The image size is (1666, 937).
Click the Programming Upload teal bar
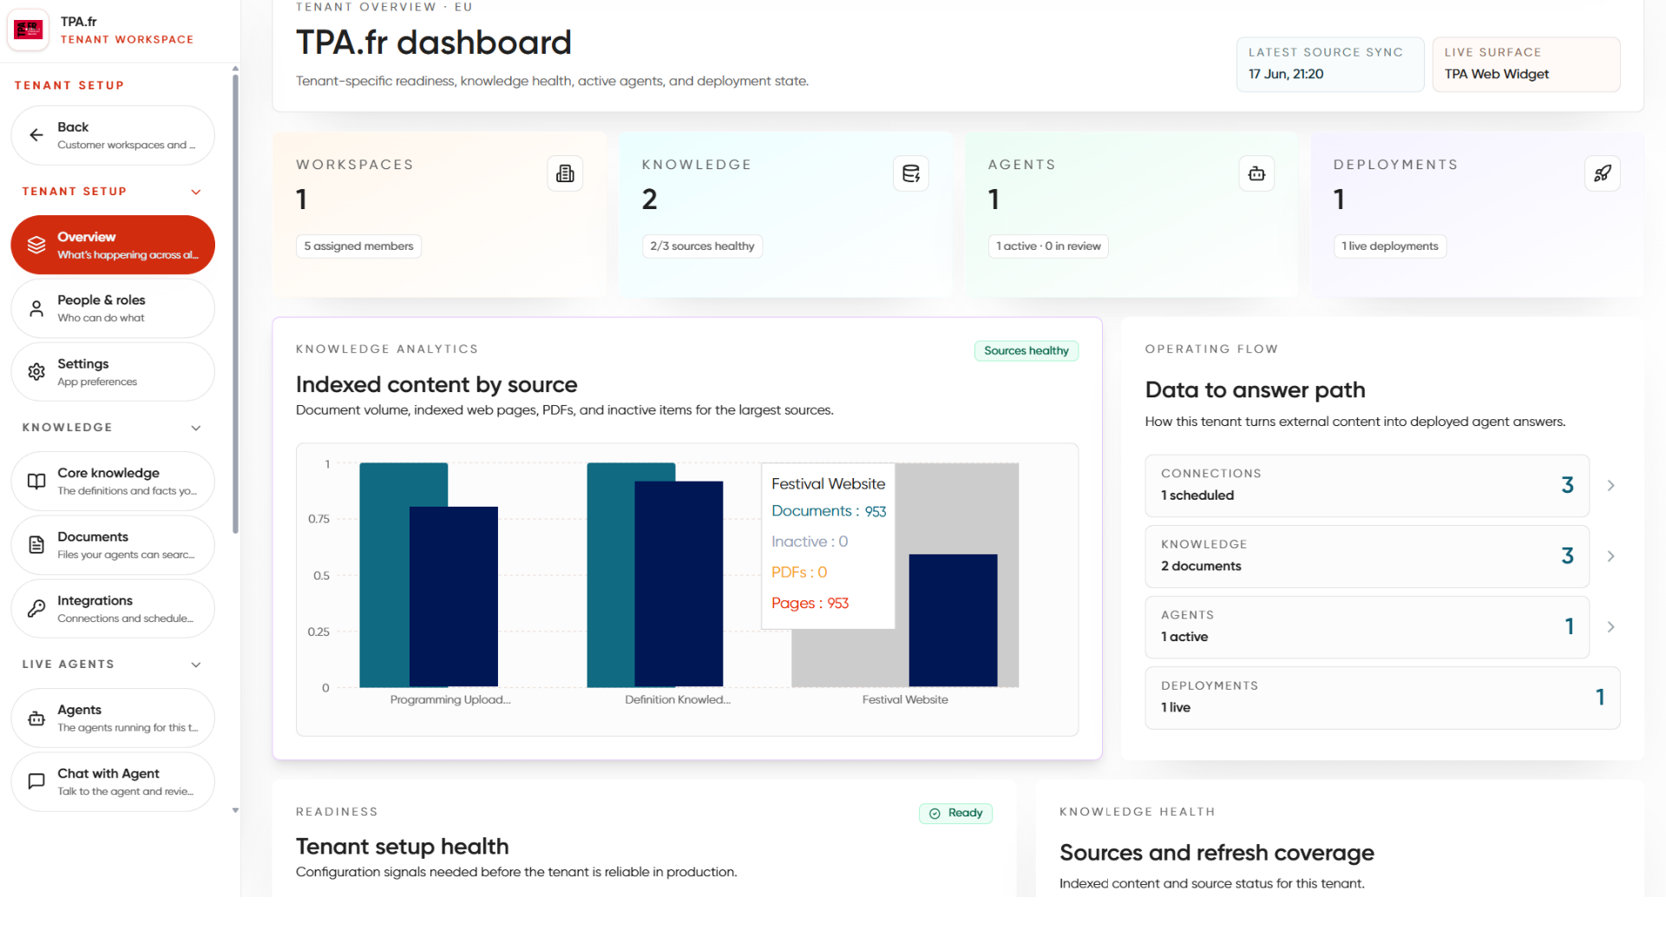384,574
